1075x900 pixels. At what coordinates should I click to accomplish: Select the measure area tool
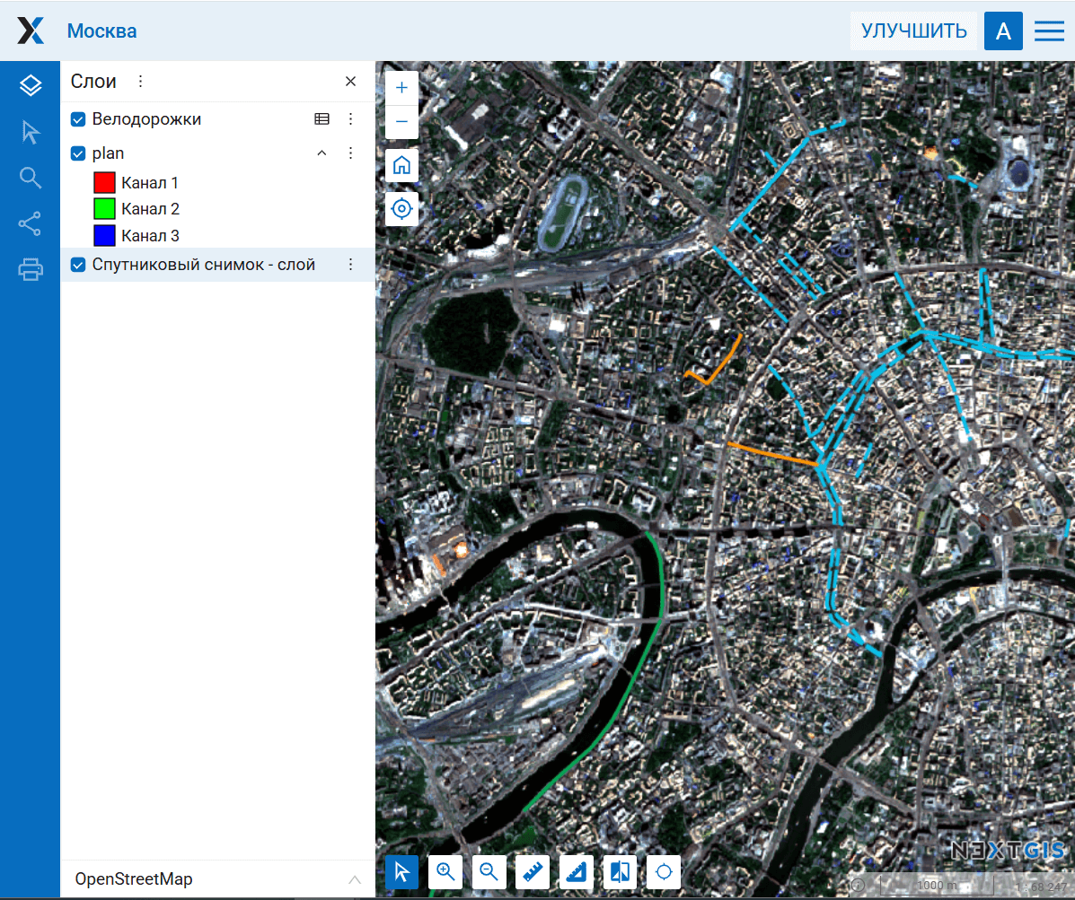coord(577,871)
